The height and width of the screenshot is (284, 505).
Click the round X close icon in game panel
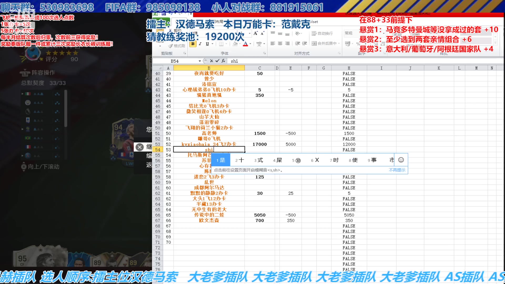(140, 147)
